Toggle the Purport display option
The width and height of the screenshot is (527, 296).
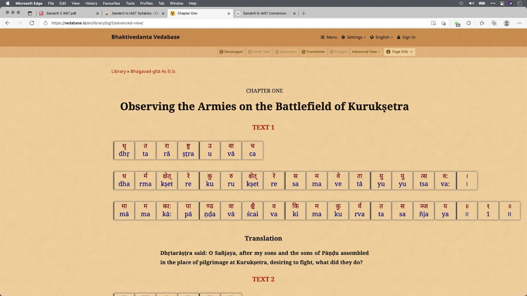[x=338, y=52]
